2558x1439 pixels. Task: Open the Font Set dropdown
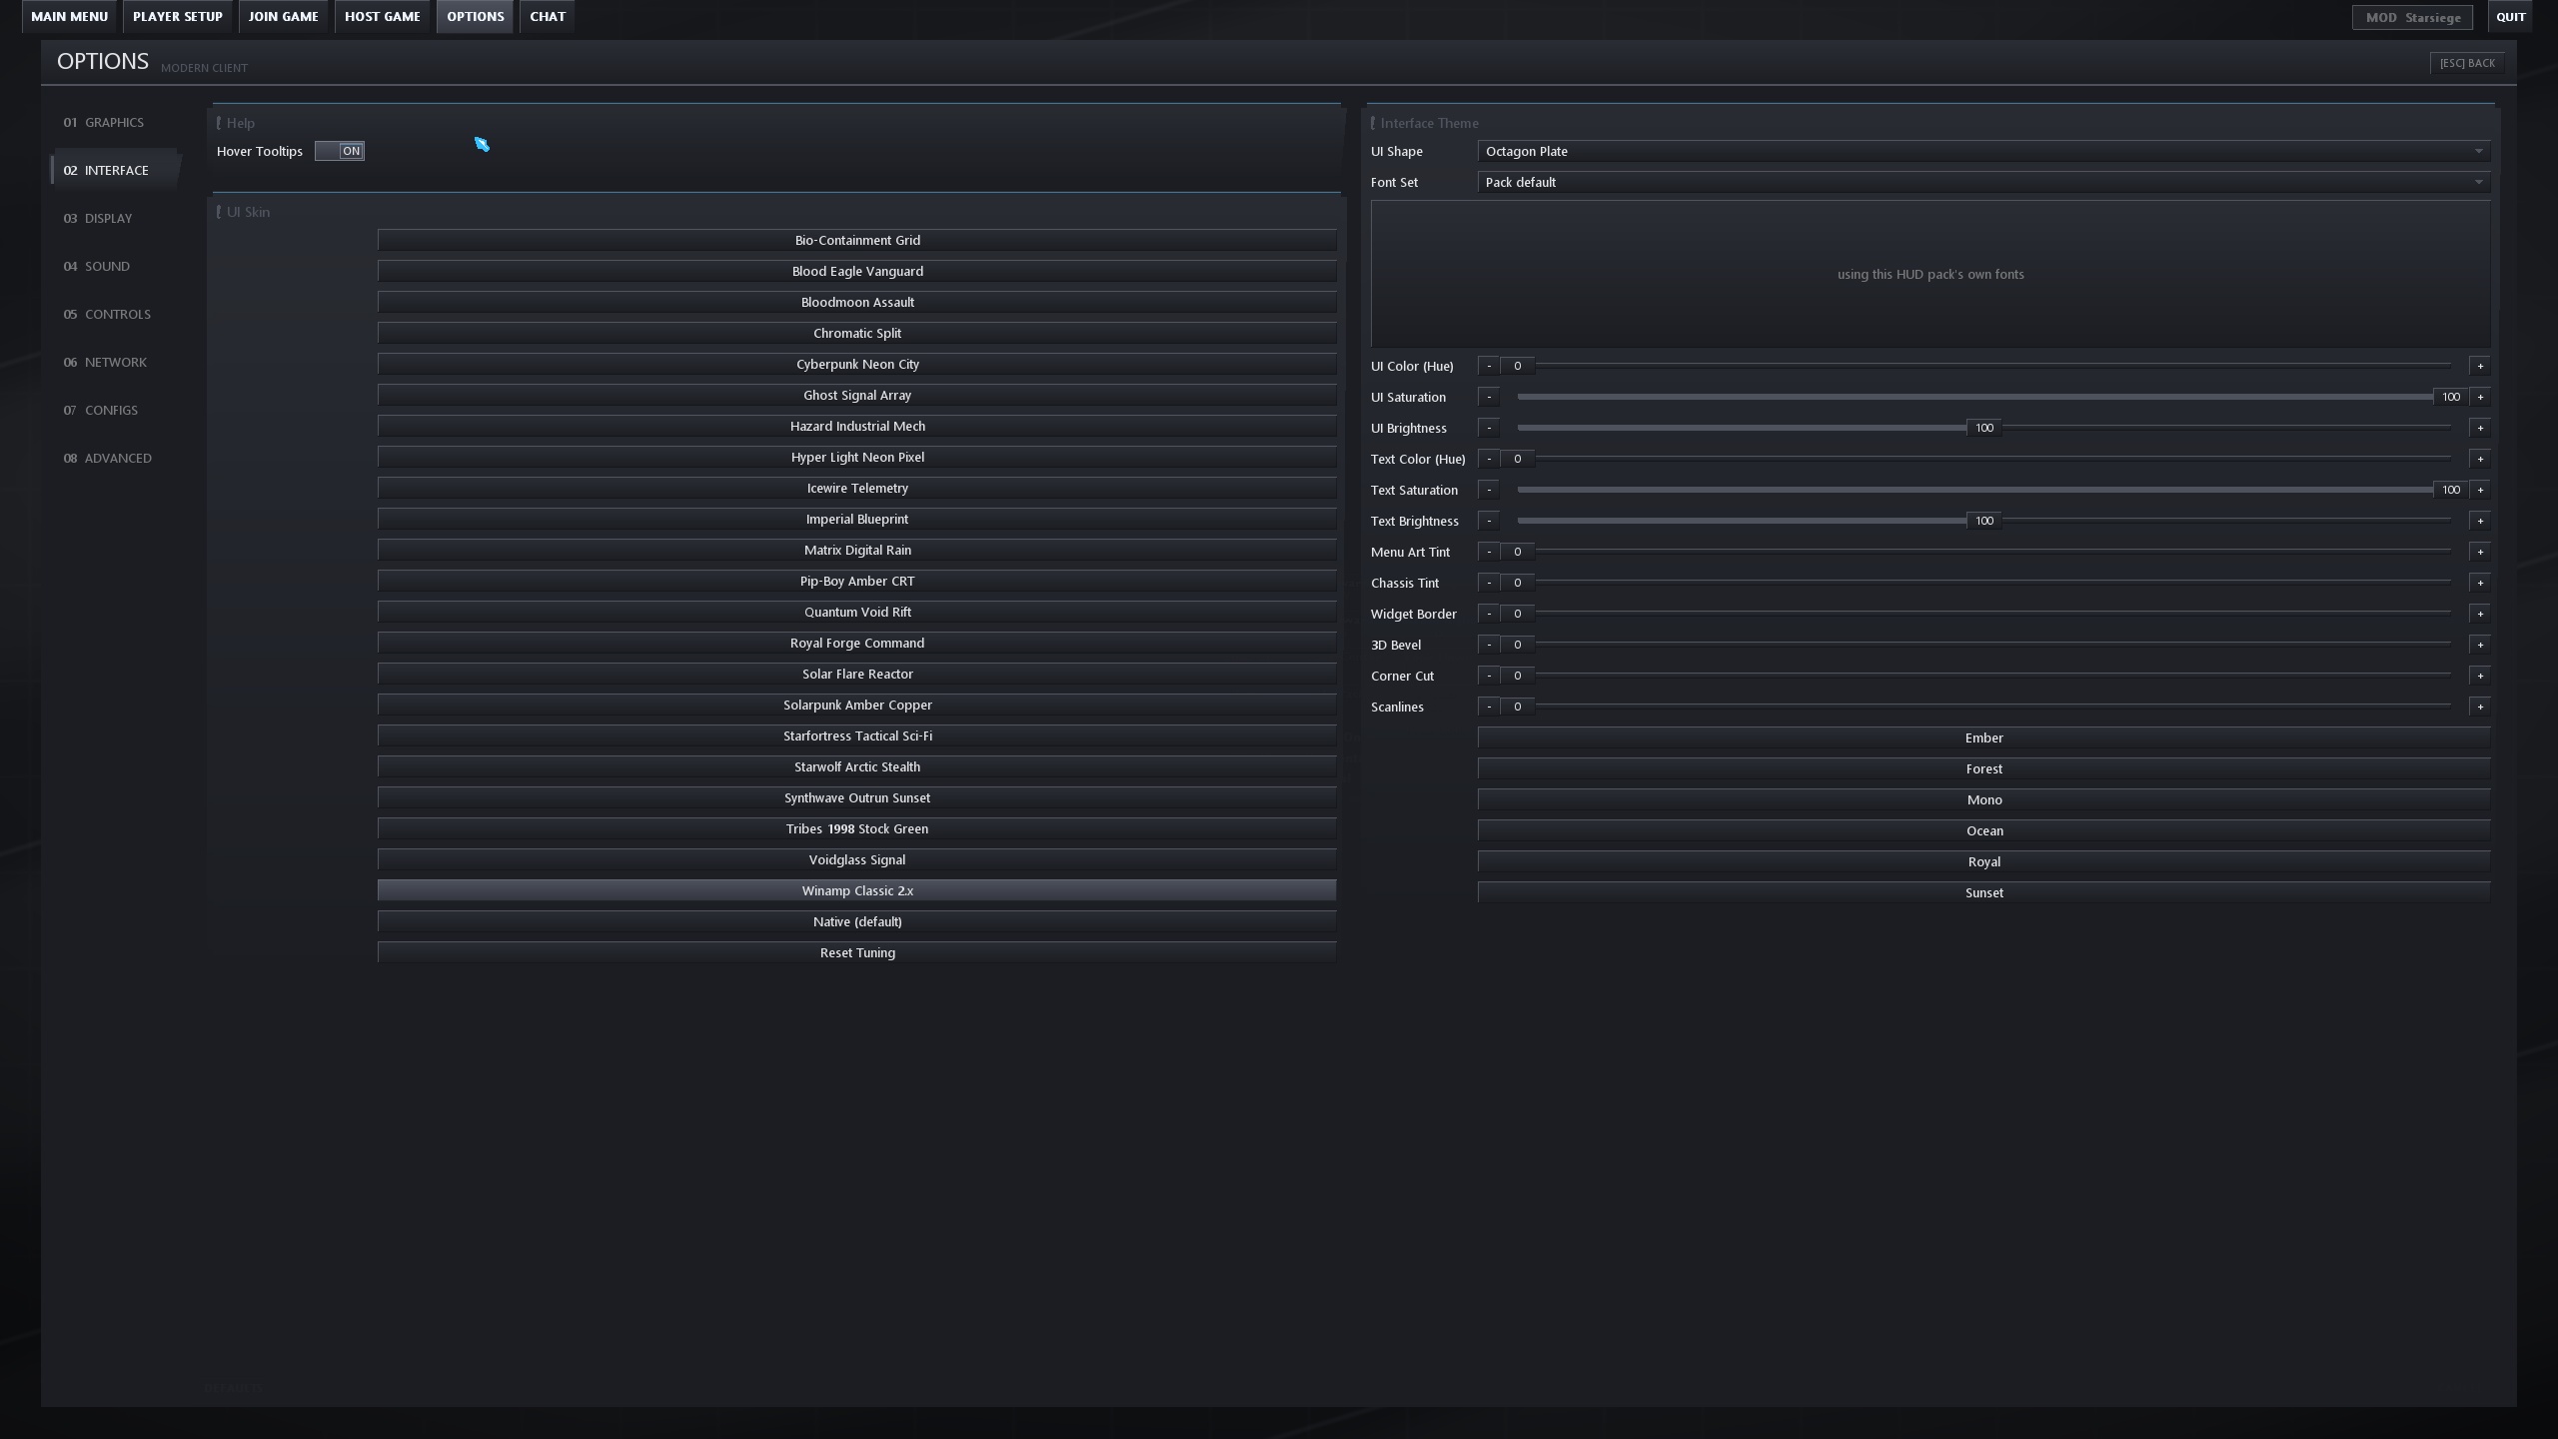(x=1983, y=182)
